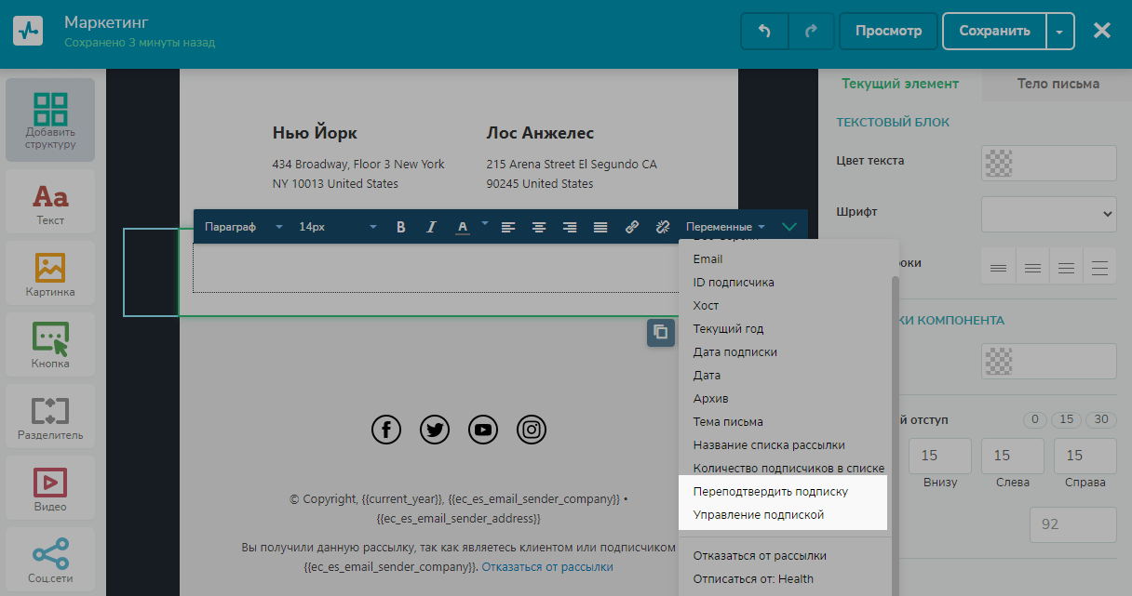Open the Параграф style dropdown
The height and width of the screenshot is (596, 1132).
tap(243, 227)
